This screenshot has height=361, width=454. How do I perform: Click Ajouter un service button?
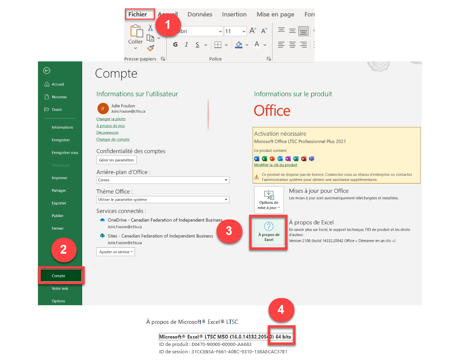[116, 252]
